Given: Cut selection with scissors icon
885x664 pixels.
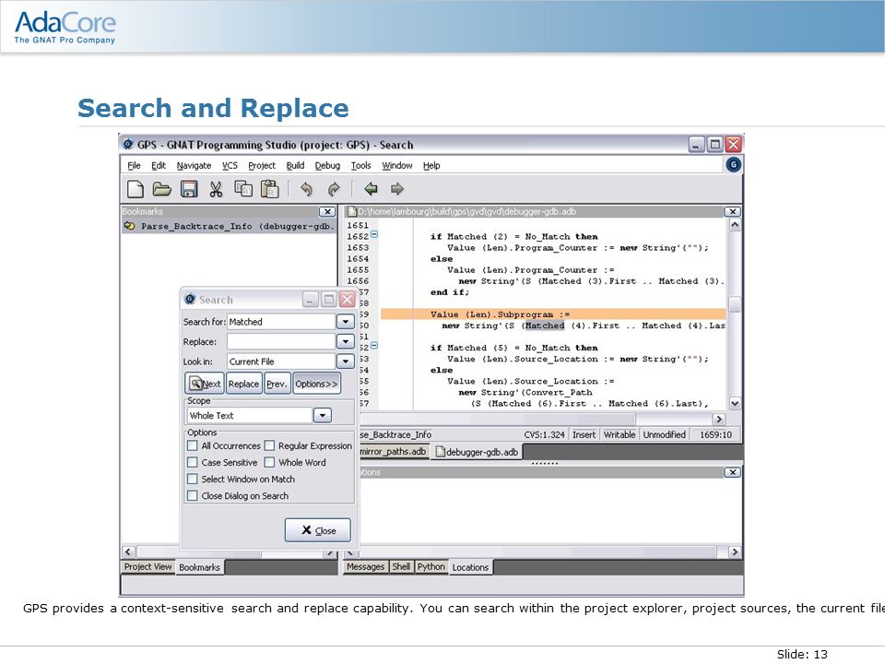Looking at the screenshot, I should point(216,189).
